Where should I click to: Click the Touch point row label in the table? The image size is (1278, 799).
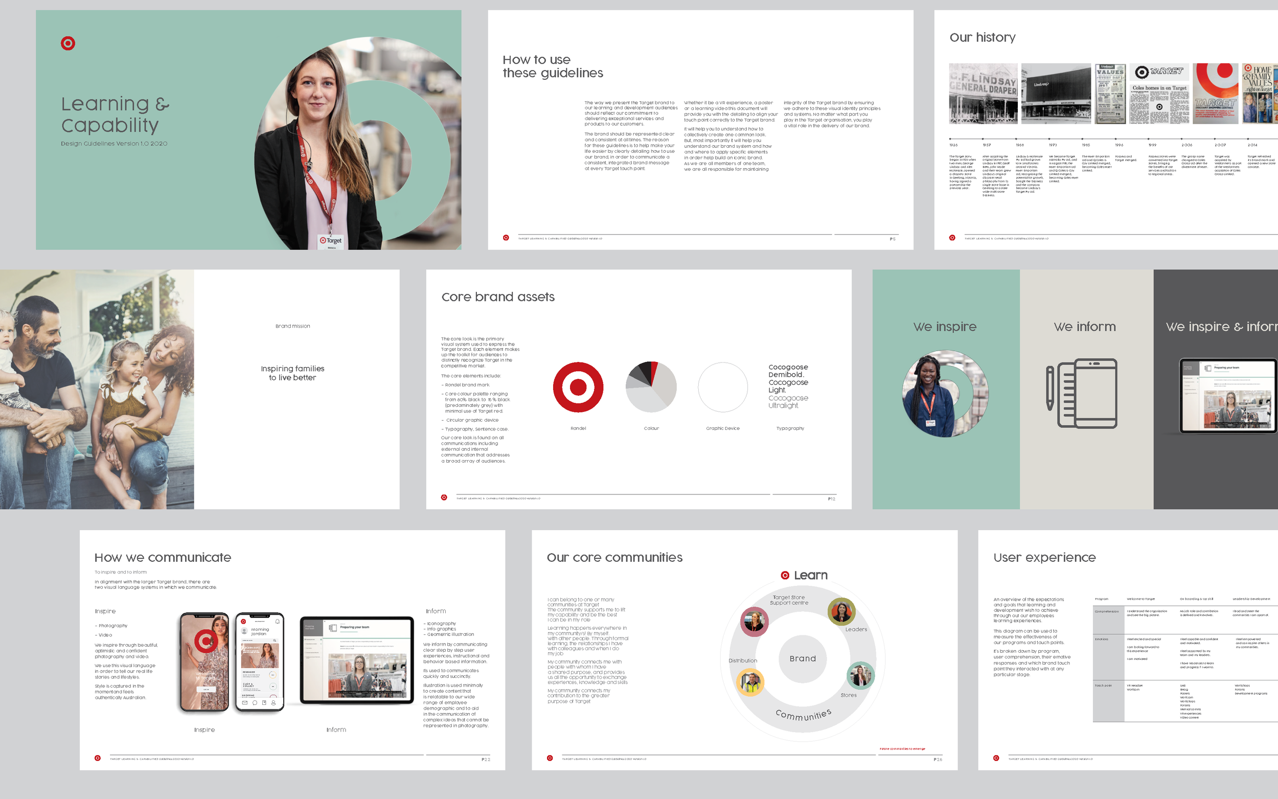tap(1103, 686)
